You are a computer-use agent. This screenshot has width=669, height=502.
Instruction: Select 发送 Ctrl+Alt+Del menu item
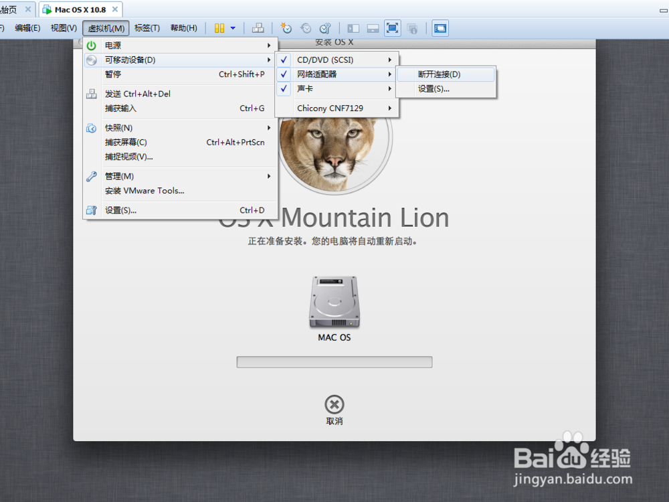[x=181, y=94]
